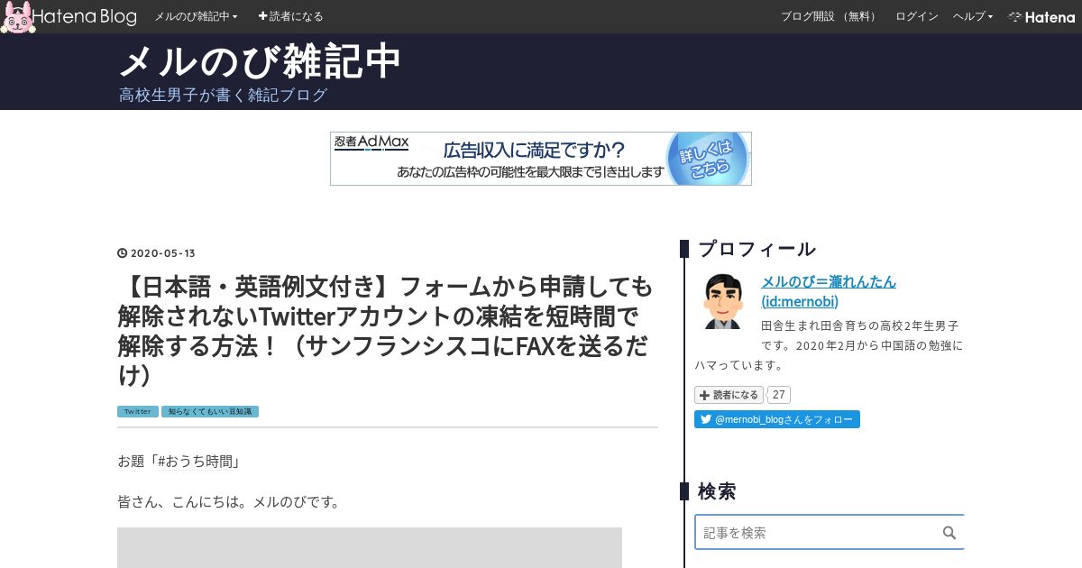Open ブログ開設（無料） link
1082x568 pixels.
(x=829, y=16)
